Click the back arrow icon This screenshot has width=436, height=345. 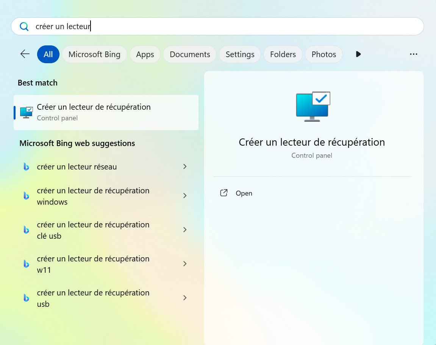[25, 54]
